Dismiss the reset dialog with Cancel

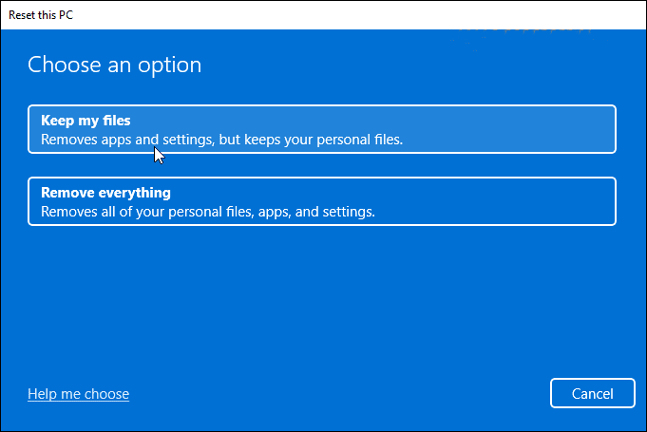pos(593,393)
